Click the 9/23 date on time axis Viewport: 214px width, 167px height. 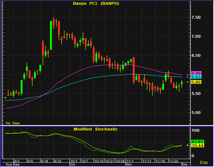tap(58, 161)
